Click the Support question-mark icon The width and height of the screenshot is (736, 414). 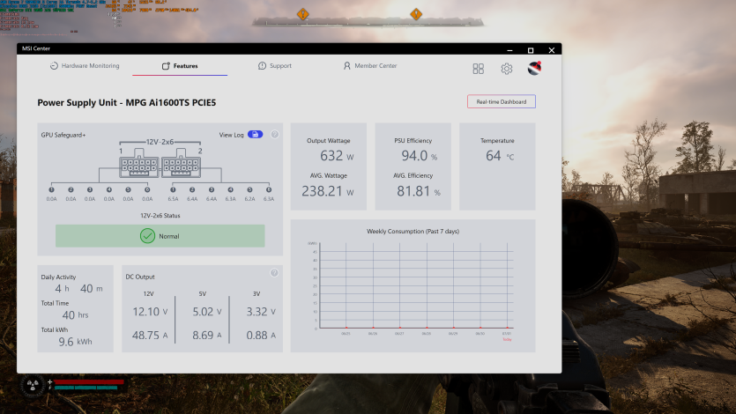(x=262, y=66)
